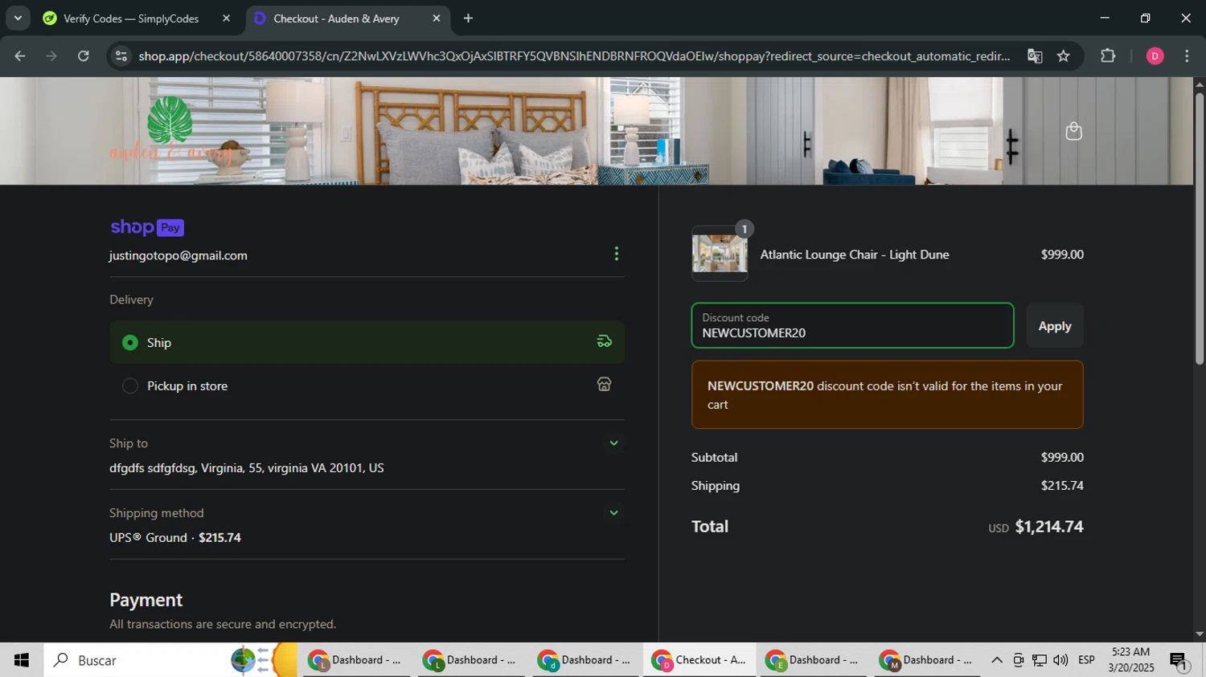Click the browser forward arrow
1206x677 pixels.
(x=51, y=55)
